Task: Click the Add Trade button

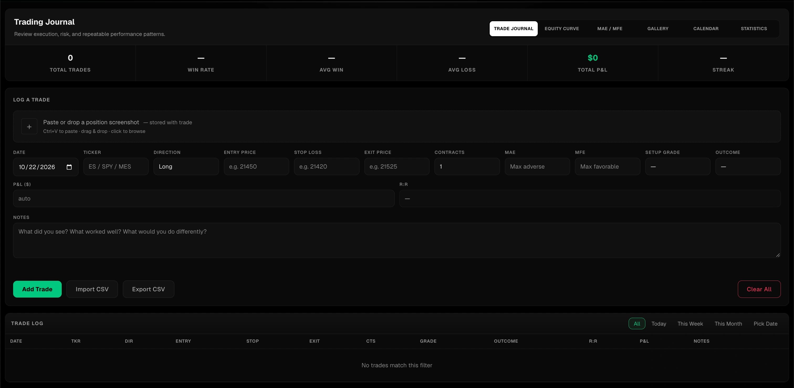Action: 37,289
